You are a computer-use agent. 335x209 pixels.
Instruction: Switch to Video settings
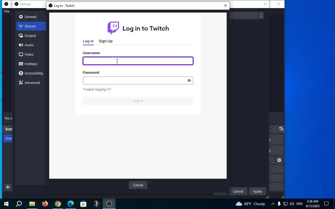point(31,54)
